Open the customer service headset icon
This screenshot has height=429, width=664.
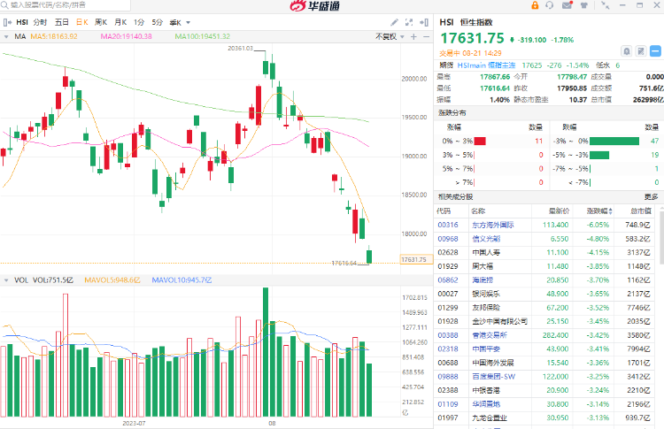coord(549,5)
